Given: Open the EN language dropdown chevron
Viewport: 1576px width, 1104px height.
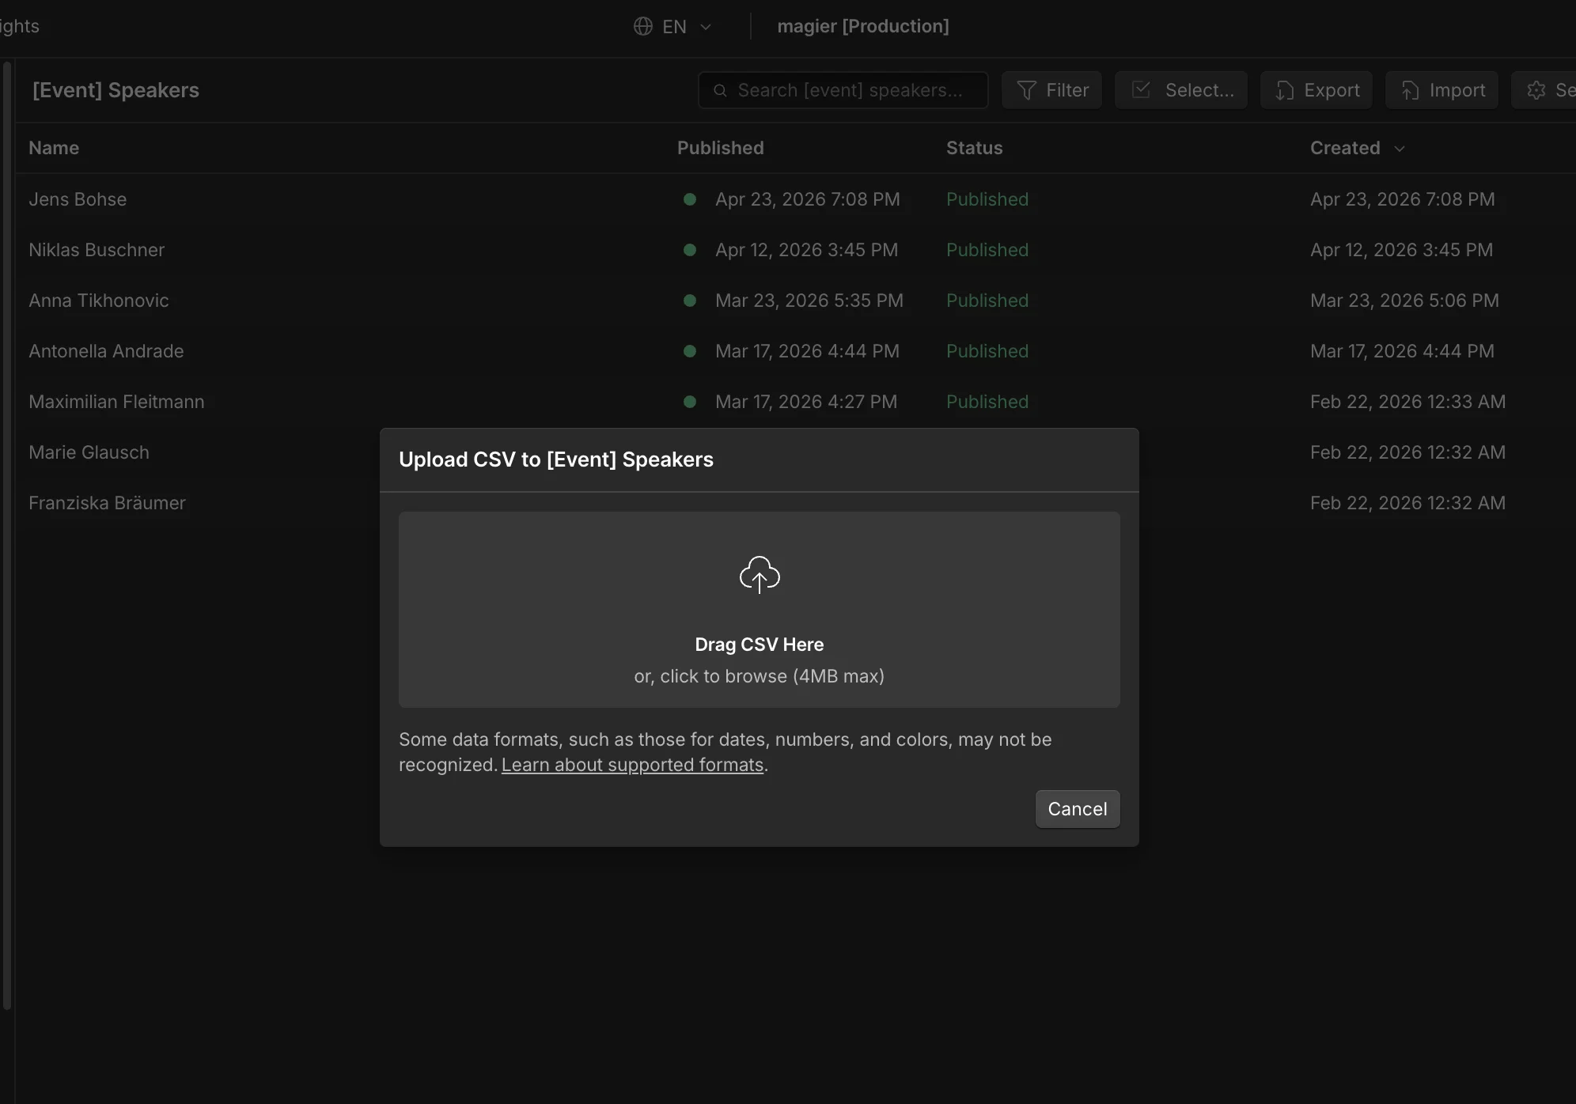Looking at the screenshot, I should pyautogui.click(x=706, y=27).
